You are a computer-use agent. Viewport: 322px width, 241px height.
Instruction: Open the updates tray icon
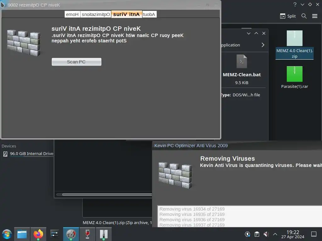click(x=247, y=234)
